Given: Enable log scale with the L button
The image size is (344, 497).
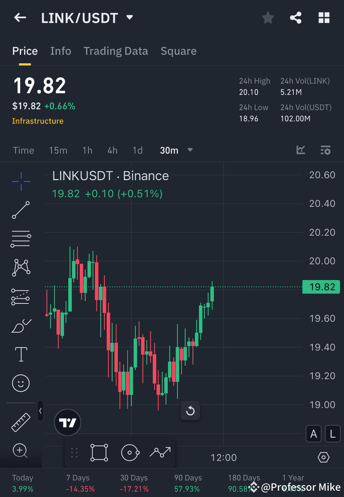Looking at the screenshot, I should [332, 434].
